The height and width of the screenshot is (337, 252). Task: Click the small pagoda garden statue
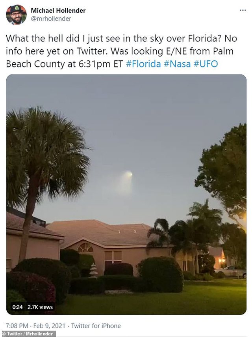pyautogui.click(x=93, y=270)
